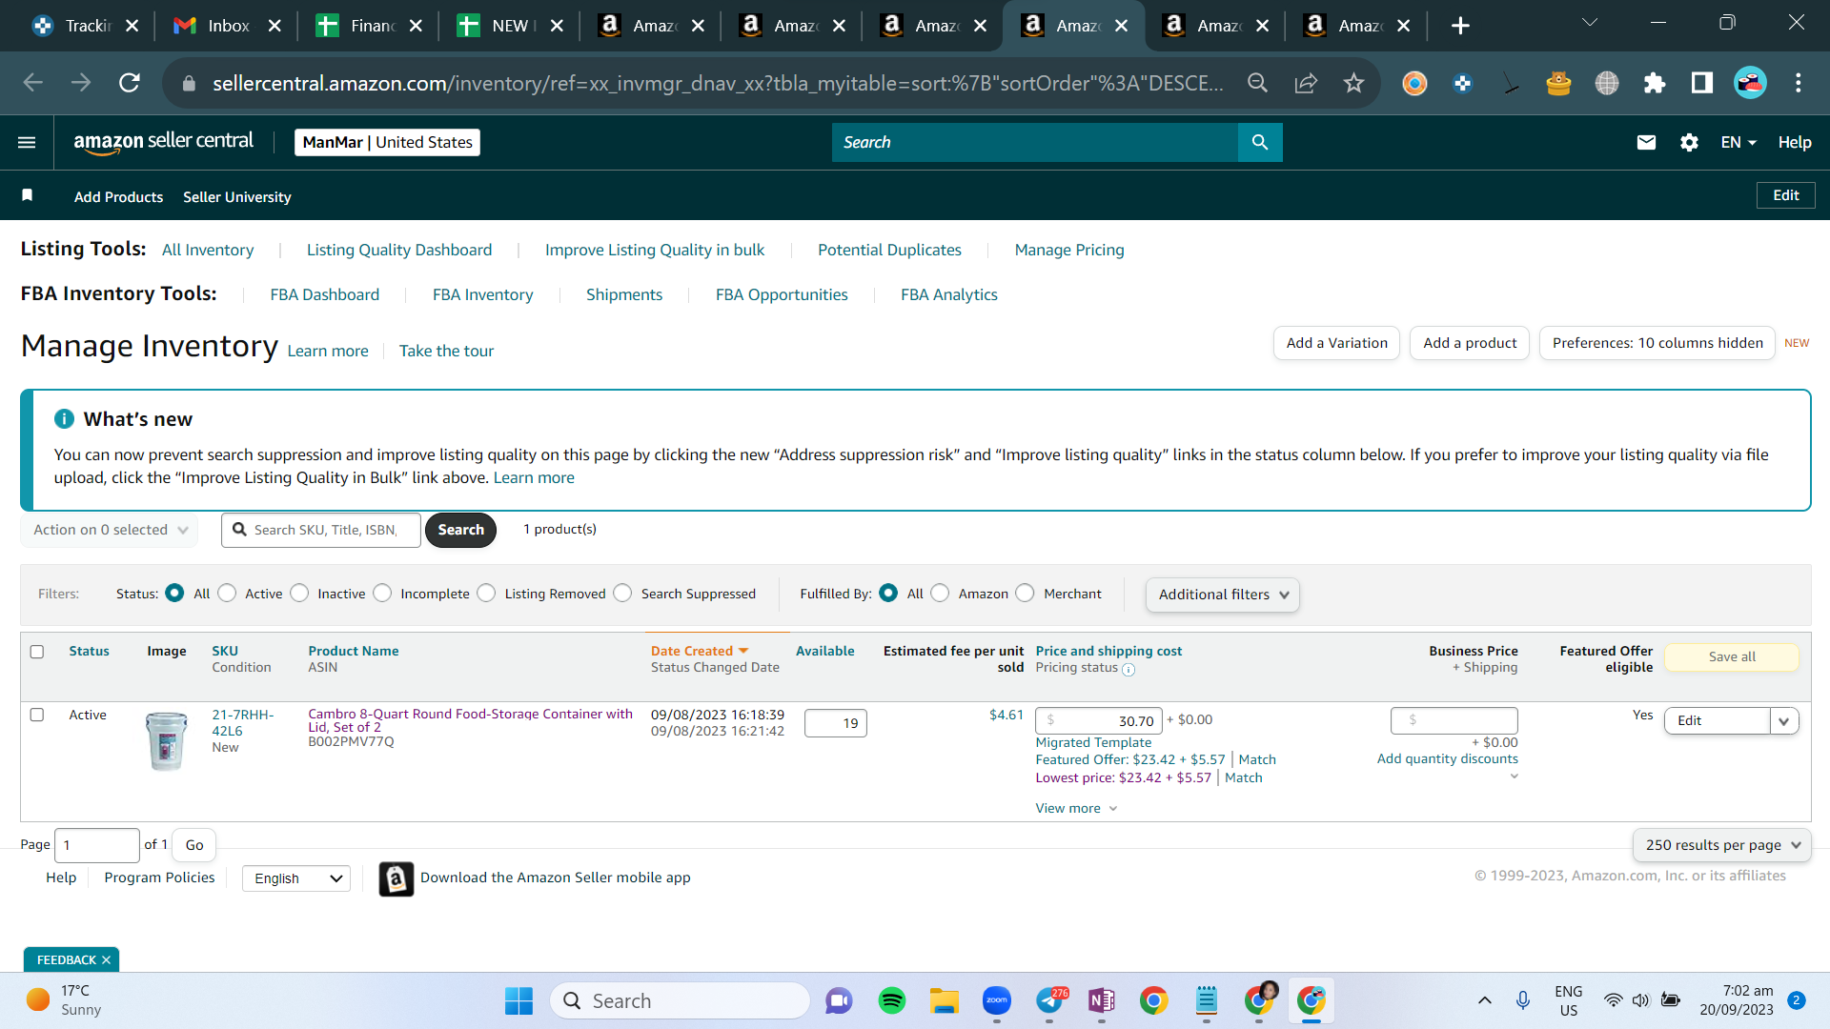Click the black Search button for SKU
Screen dimensions: 1830x1029
click(460, 530)
